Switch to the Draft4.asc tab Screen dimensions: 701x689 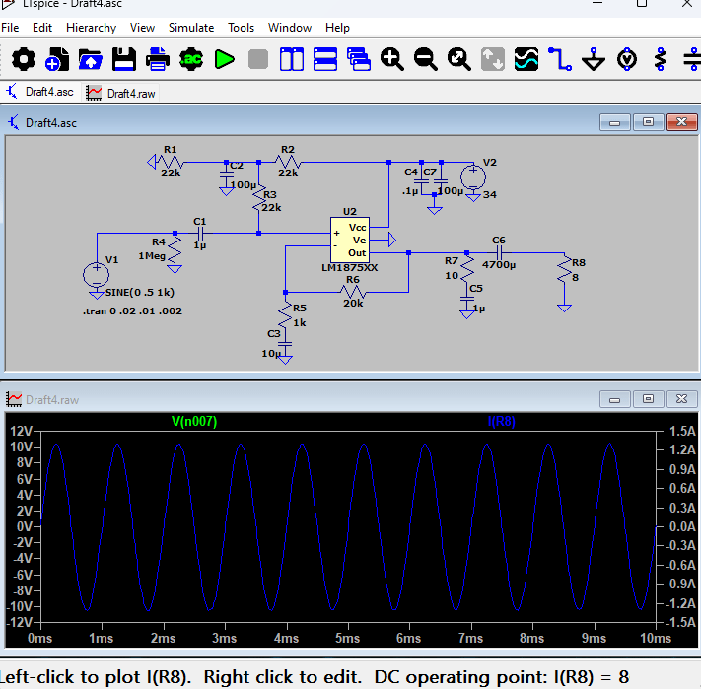[x=40, y=92]
